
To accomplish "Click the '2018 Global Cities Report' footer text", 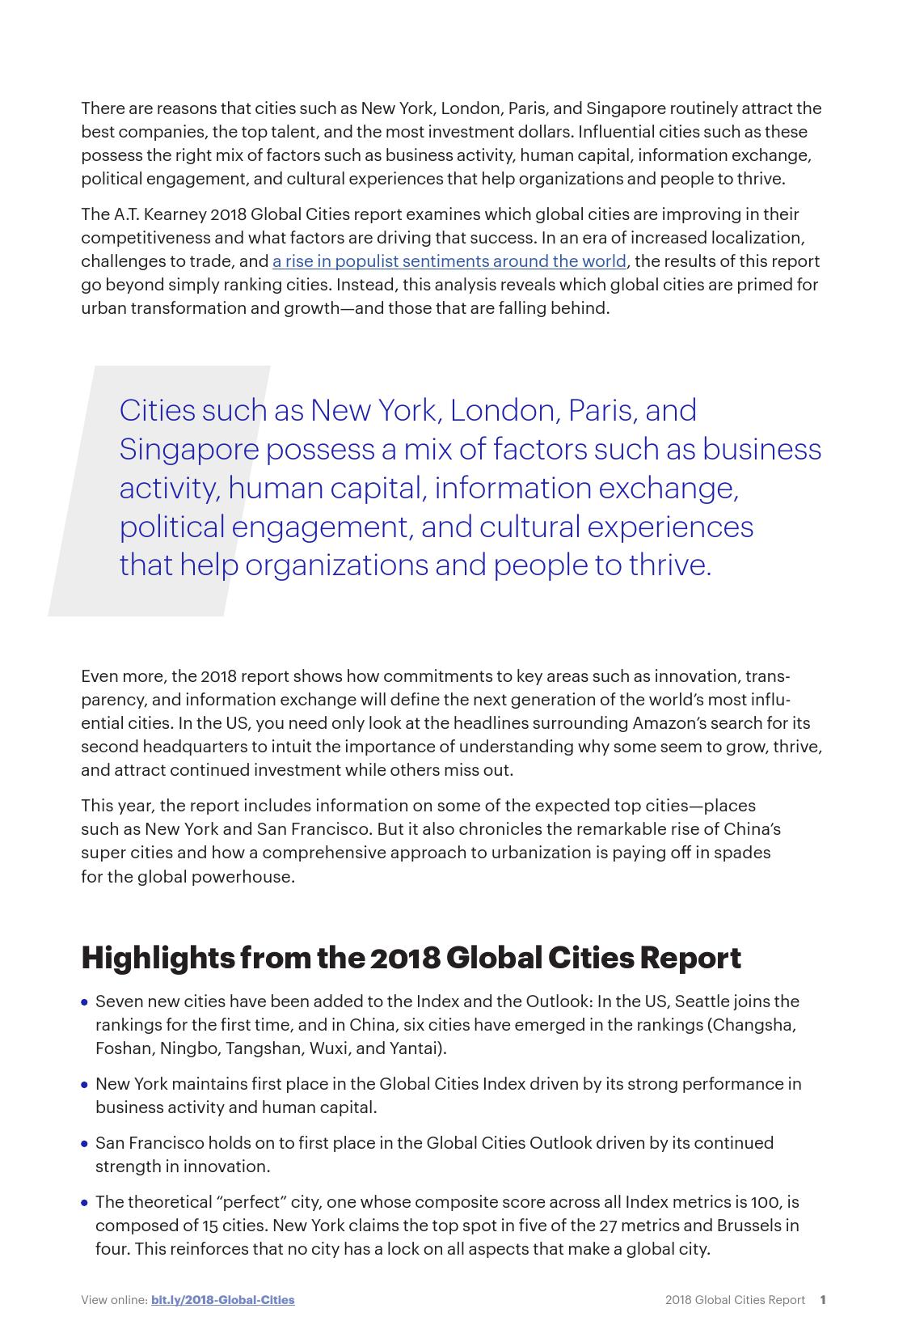I will tap(735, 1300).
